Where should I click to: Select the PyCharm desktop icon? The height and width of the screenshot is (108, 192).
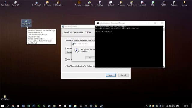tap(121, 3)
